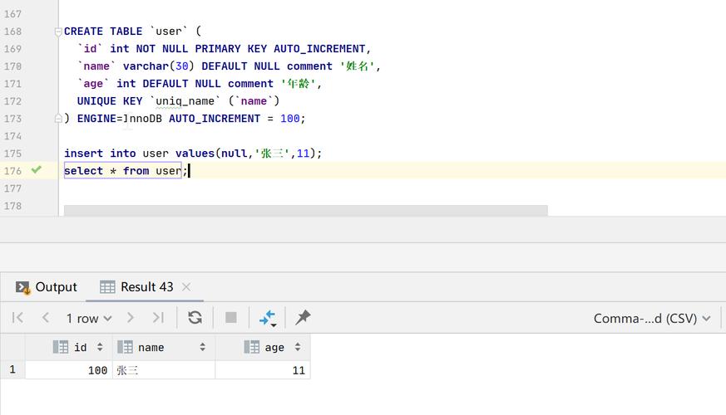
Task: Click the '姓名' comment string
Action: tap(357, 66)
